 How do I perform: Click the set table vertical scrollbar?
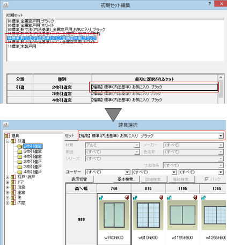pos(221,89)
